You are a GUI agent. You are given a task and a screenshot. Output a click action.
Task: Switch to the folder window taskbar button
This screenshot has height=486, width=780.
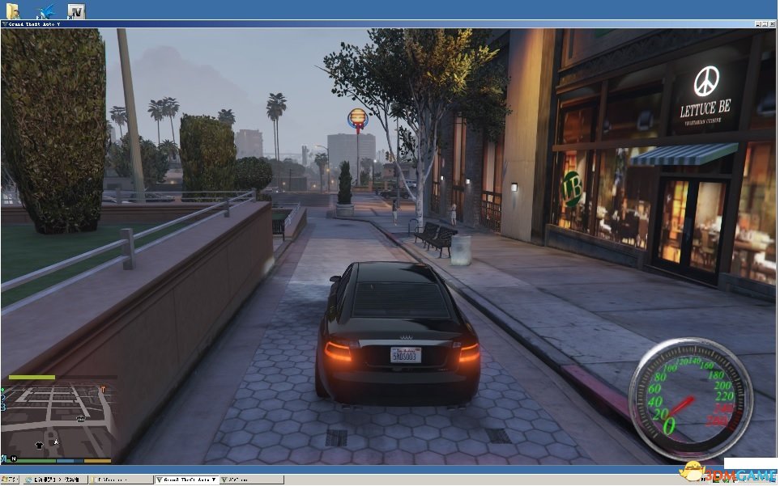point(119,480)
